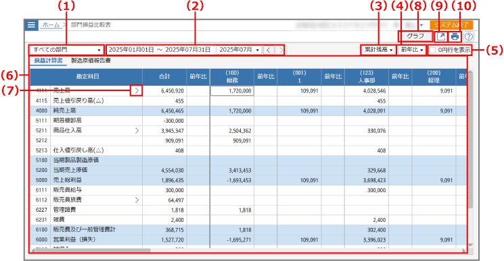Click the -1,693,453 総務 cell

click(x=232, y=180)
